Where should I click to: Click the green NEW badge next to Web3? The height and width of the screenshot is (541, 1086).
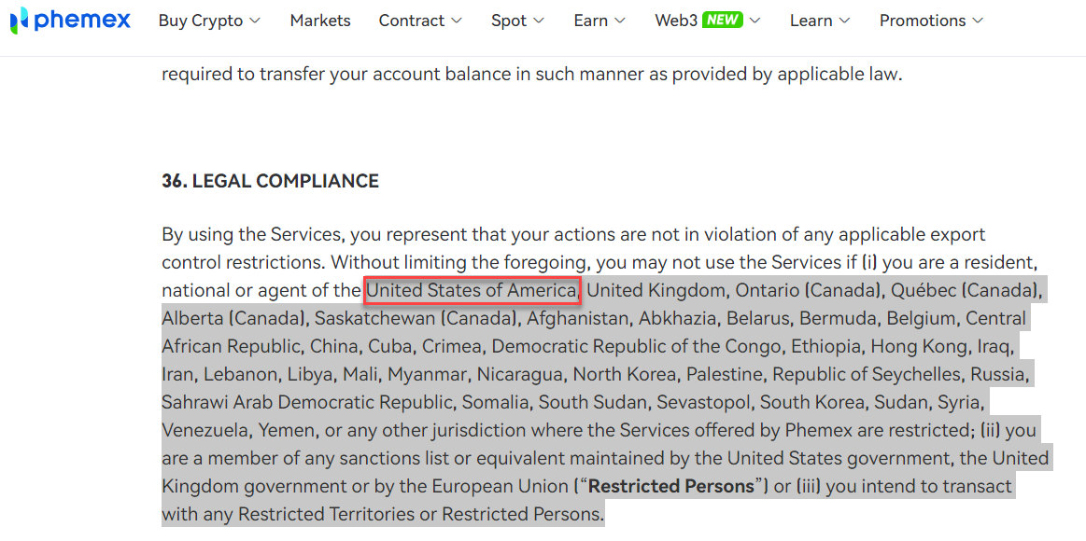[723, 21]
